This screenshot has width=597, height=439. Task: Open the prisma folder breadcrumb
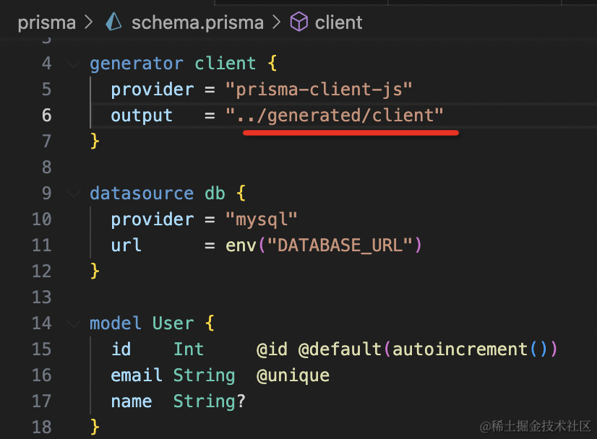46,22
